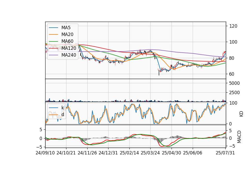Click the 25/02/14 date label
The image size is (251, 180).
click(x=129, y=153)
